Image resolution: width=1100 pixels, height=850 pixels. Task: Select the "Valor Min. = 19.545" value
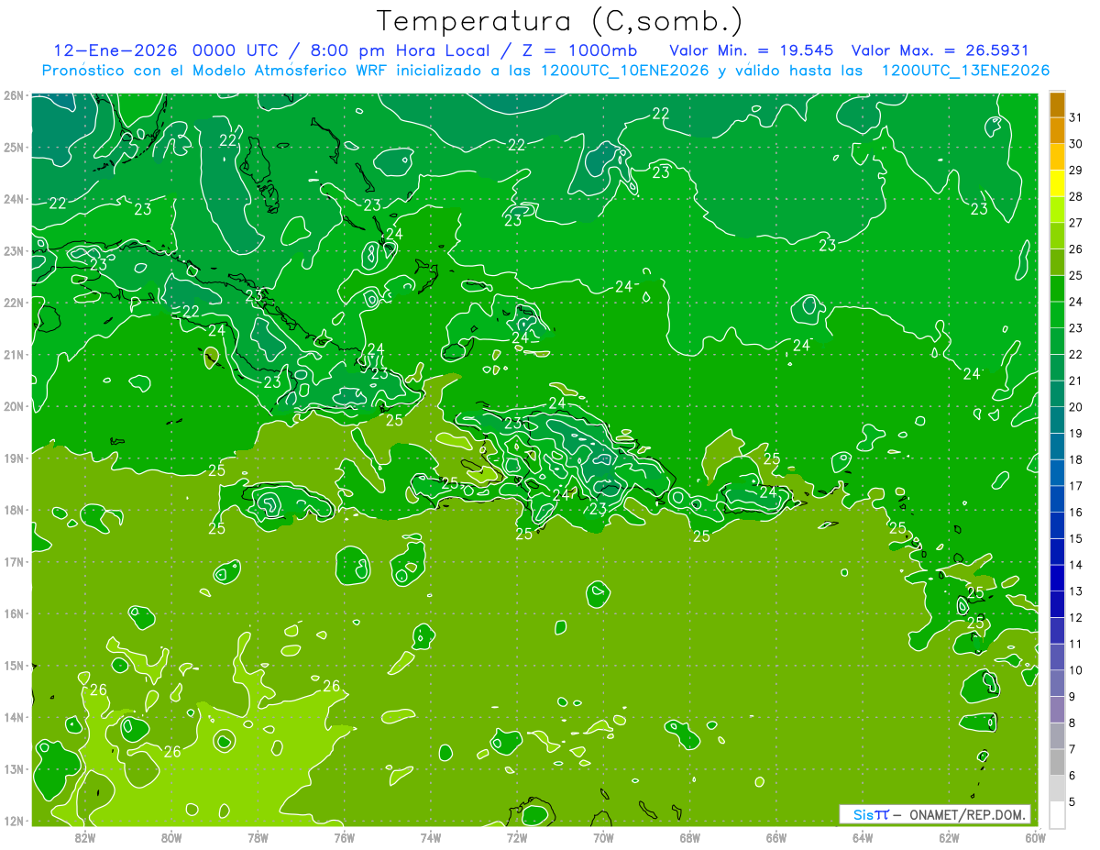coord(751,50)
